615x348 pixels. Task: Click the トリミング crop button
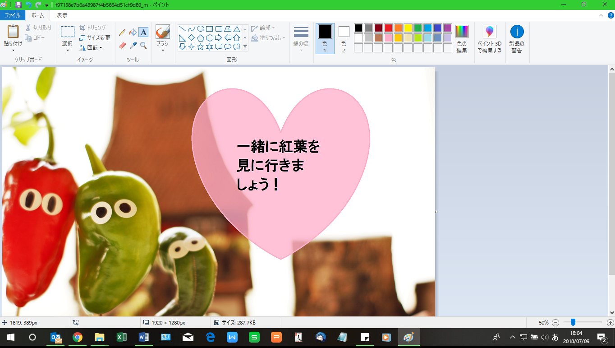pos(92,28)
